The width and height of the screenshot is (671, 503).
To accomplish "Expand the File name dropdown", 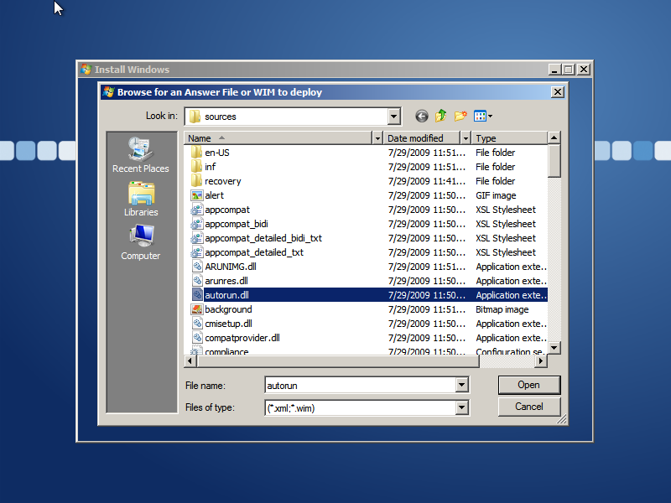I will coord(461,385).
